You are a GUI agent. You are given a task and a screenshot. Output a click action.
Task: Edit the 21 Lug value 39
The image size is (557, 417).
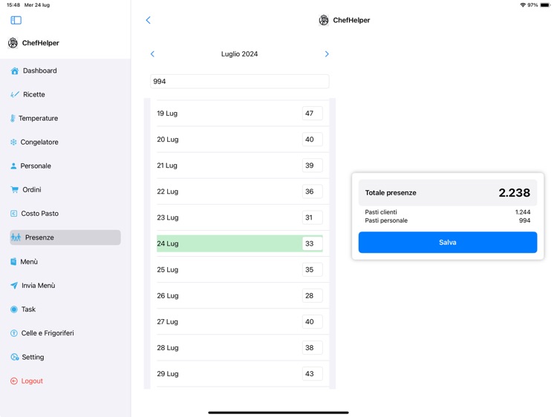[312, 165]
